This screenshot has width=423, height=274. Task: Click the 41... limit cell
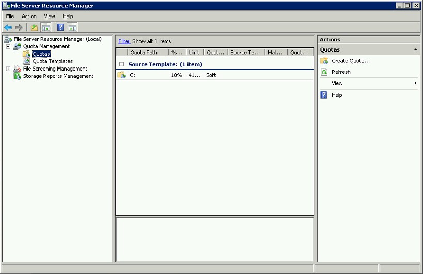click(194, 75)
